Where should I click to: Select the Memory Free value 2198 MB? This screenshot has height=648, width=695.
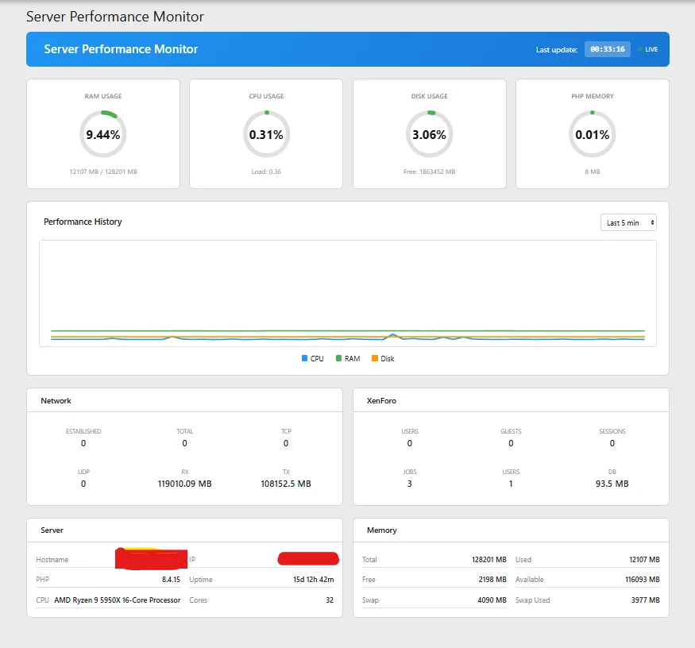coord(492,579)
